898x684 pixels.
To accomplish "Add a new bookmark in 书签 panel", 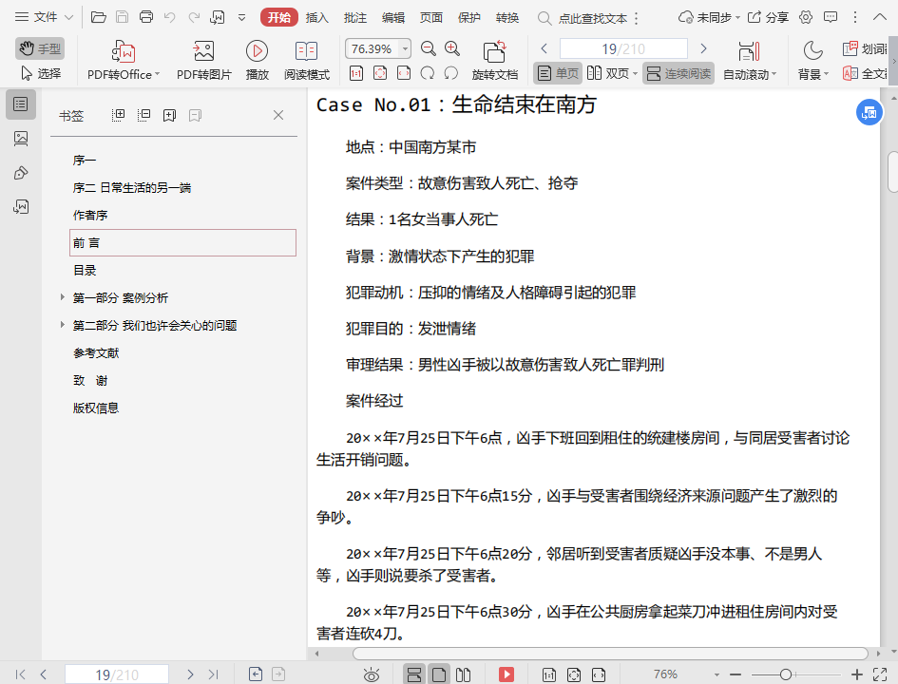I will click(169, 115).
